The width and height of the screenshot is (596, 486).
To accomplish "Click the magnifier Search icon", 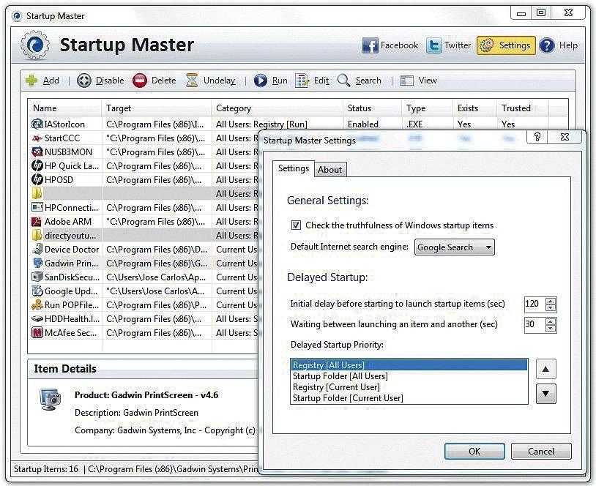I will [343, 81].
